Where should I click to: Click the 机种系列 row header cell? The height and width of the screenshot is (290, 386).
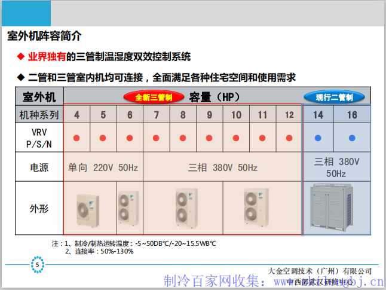coord(39,115)
